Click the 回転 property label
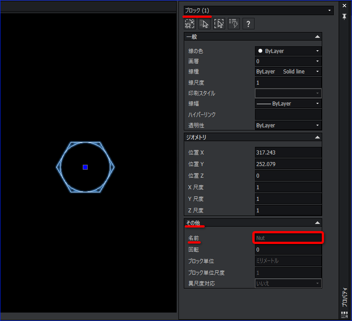 [x=194, y=250]
